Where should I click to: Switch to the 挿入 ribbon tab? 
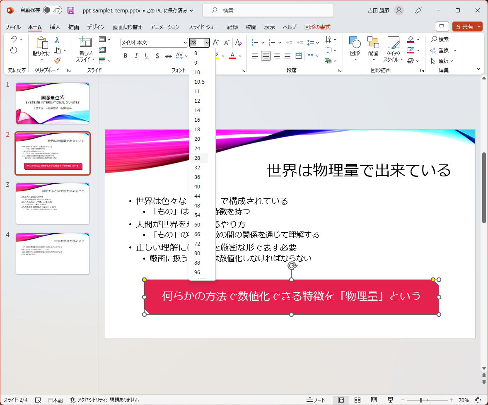click(x=53, y=27)
